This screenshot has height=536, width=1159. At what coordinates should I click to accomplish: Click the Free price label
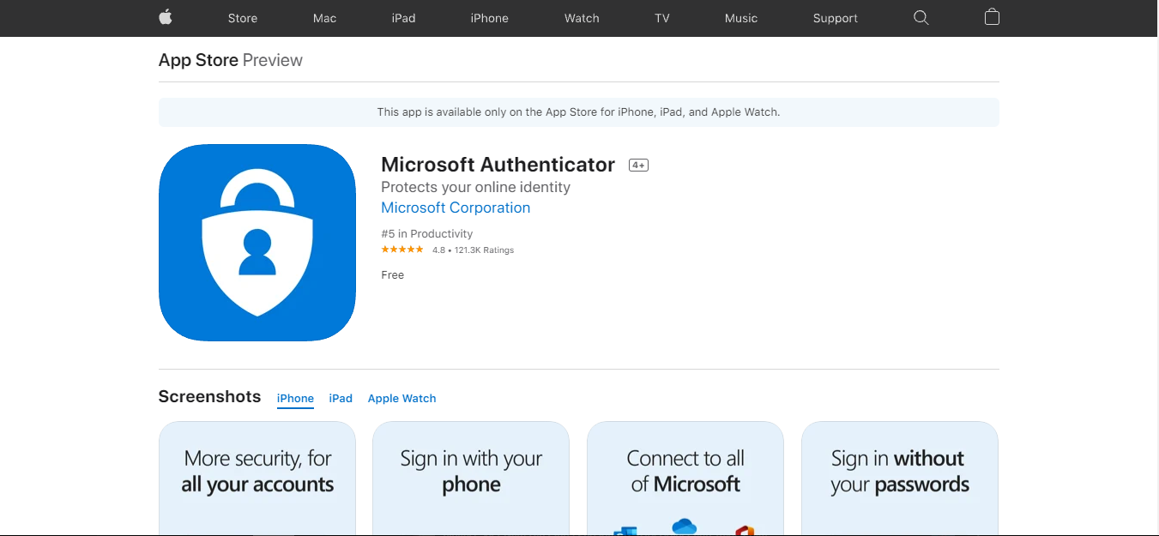pos(392,275)
